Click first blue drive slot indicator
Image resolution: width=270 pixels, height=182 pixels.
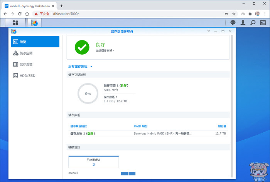click(x=124, y=174)
